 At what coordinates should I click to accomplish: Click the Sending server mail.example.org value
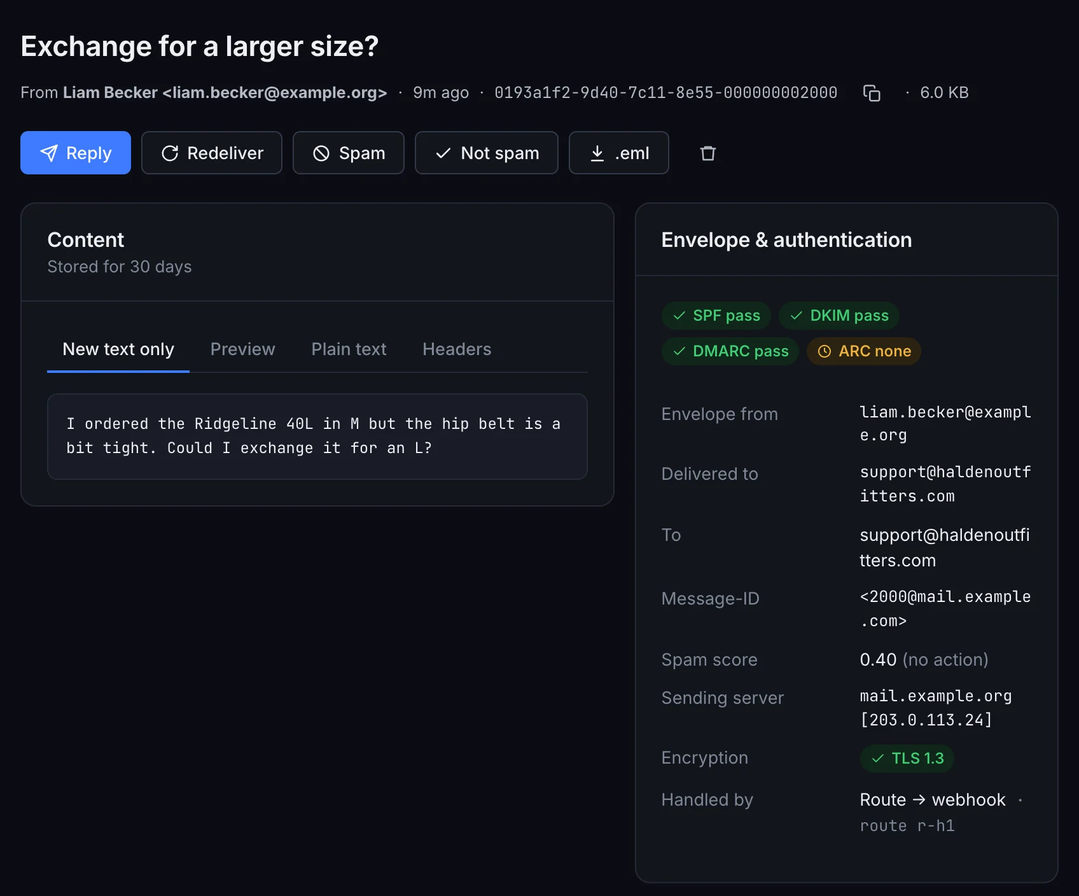click(x=936, y=708)
